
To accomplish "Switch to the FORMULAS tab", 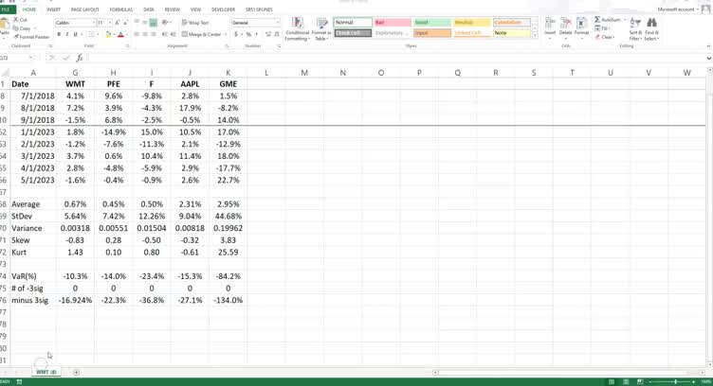I will (x=121, y=9).
